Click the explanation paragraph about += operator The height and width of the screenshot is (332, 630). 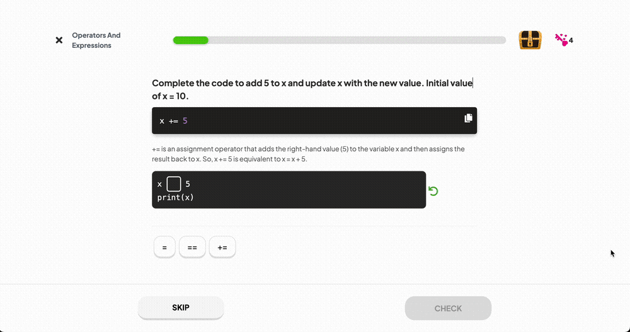click(308, 154)
